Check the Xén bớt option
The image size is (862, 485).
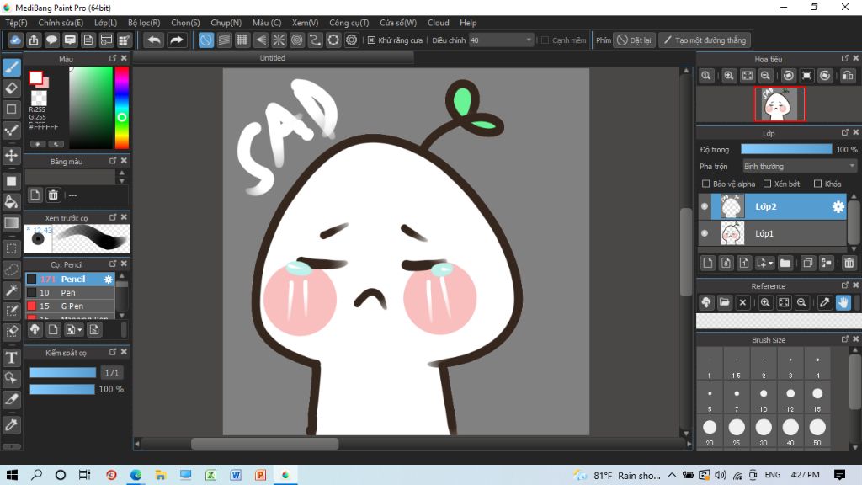coord(768,184)
